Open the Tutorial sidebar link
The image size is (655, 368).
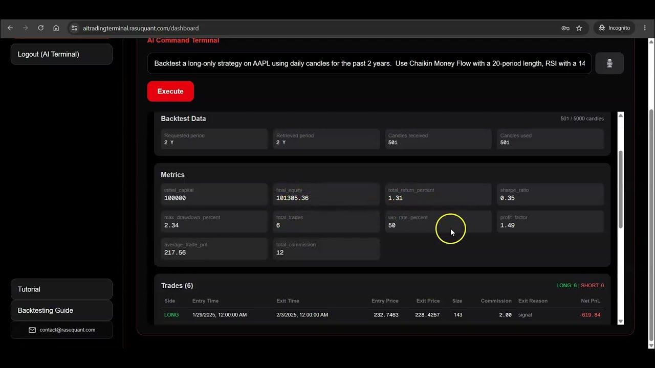61,289
